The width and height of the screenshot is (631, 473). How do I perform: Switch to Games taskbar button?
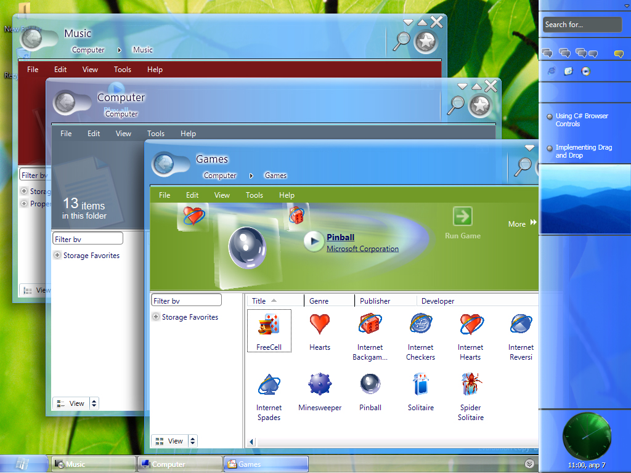point(266,464)
